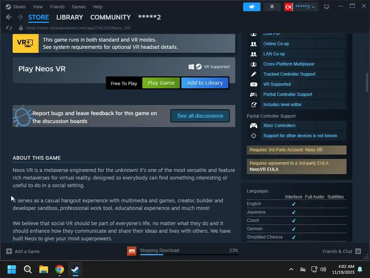Click the store page URL address
Screen dimensions: 370x278
pos(78,28)
